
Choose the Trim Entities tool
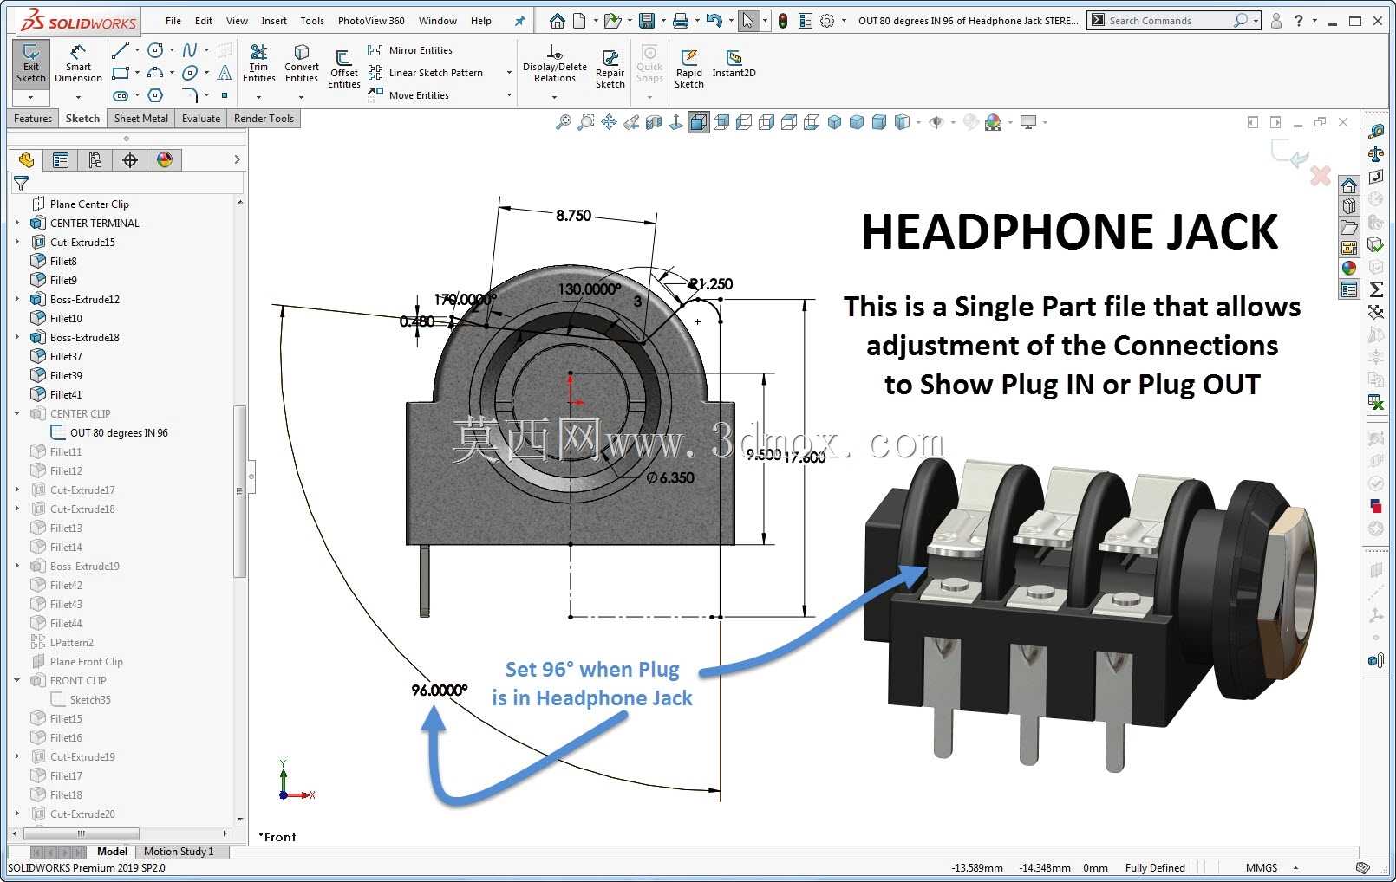coord(258,63)
